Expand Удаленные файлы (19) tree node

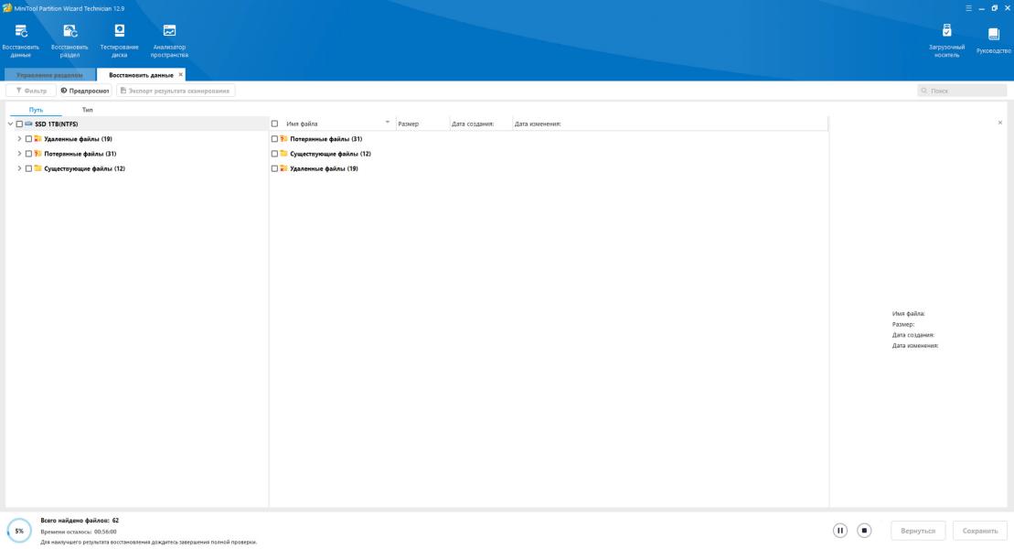(19, 138)
